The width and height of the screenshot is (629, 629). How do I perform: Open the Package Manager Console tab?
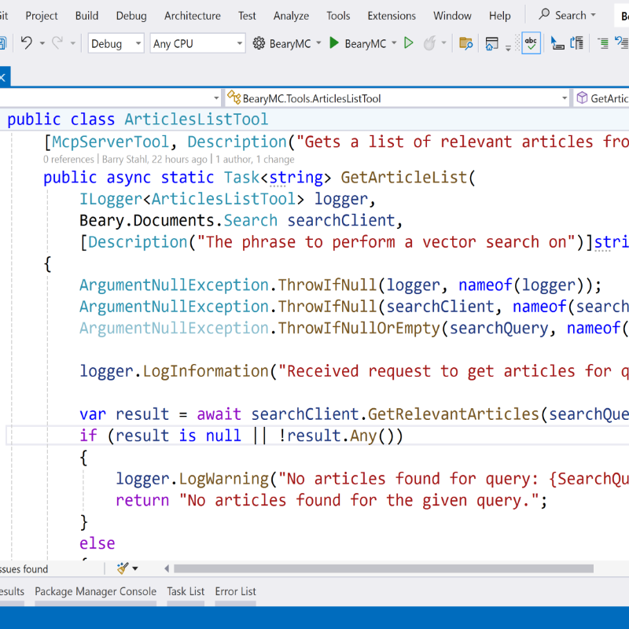(95, 591)
